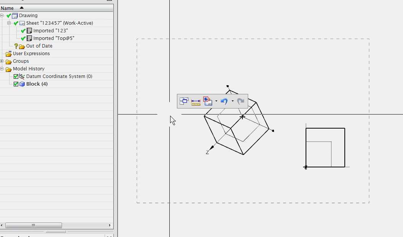Click the Z axis label on isometric view
Screen dimensions: 403x237
click(207, 153)
